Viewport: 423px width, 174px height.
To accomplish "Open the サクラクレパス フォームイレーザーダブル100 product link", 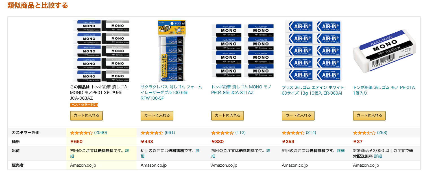I will pos(171,92).
